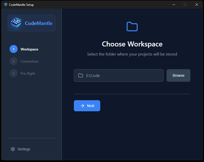This screenshot has width=204, height=162.
Task: Select step 3 circle for Pre-flight
Action: [14, 73]
